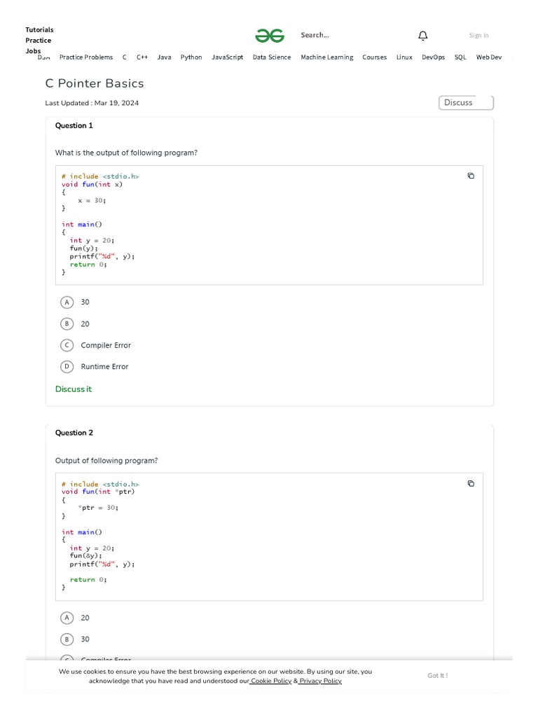Click the GeeksforGeeks logo icon
Screen dimensions: 538x717
(x=270, y=36)
